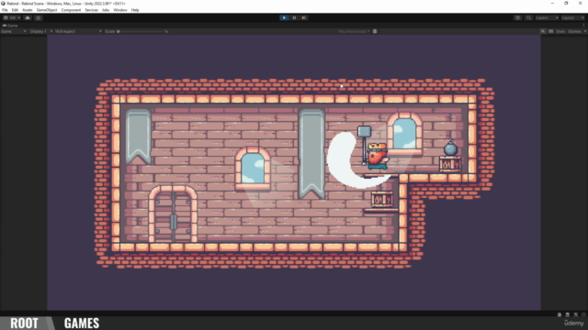Click the Unity activity indicator in status bar
This screenshot has width=588, height=330.
pyautogui.click(x=583, y=314)
